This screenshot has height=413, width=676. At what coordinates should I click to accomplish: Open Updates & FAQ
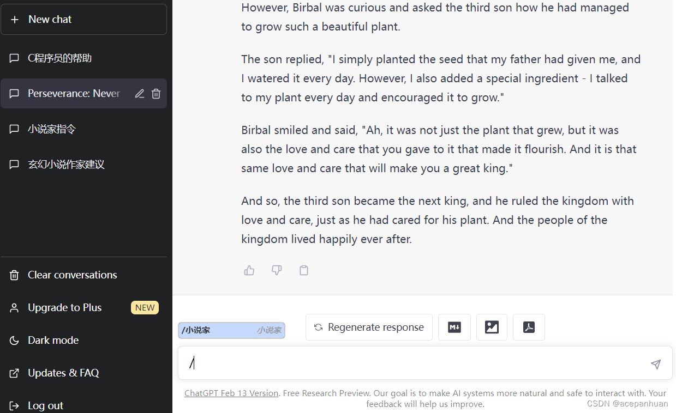tap(83, 373)
